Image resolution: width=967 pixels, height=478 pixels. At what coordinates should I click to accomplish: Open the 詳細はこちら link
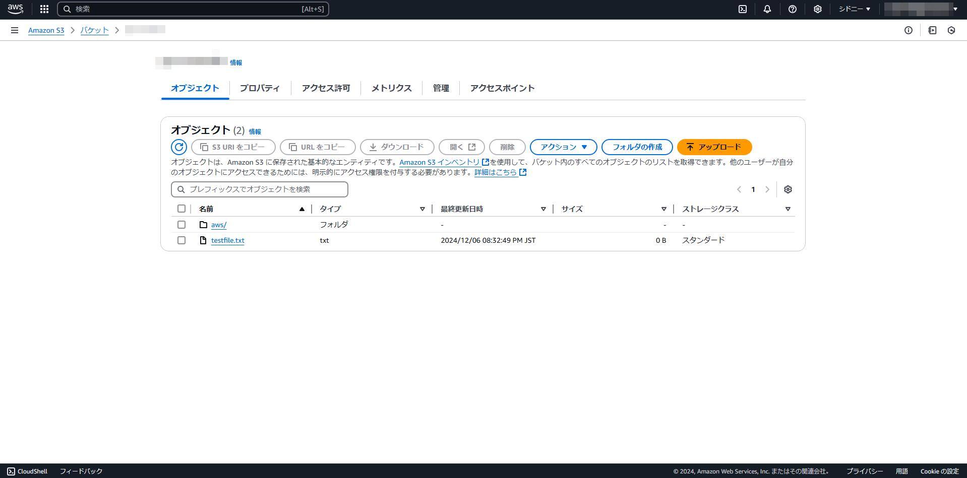496,172
